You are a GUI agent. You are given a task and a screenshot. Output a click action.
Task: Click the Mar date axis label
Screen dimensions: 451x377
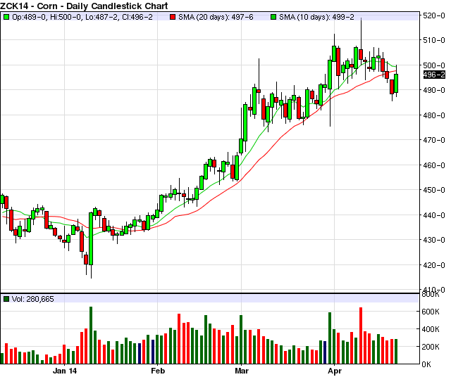click(x=242, y=371)
